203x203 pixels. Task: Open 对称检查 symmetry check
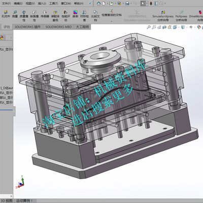(84, 16)
